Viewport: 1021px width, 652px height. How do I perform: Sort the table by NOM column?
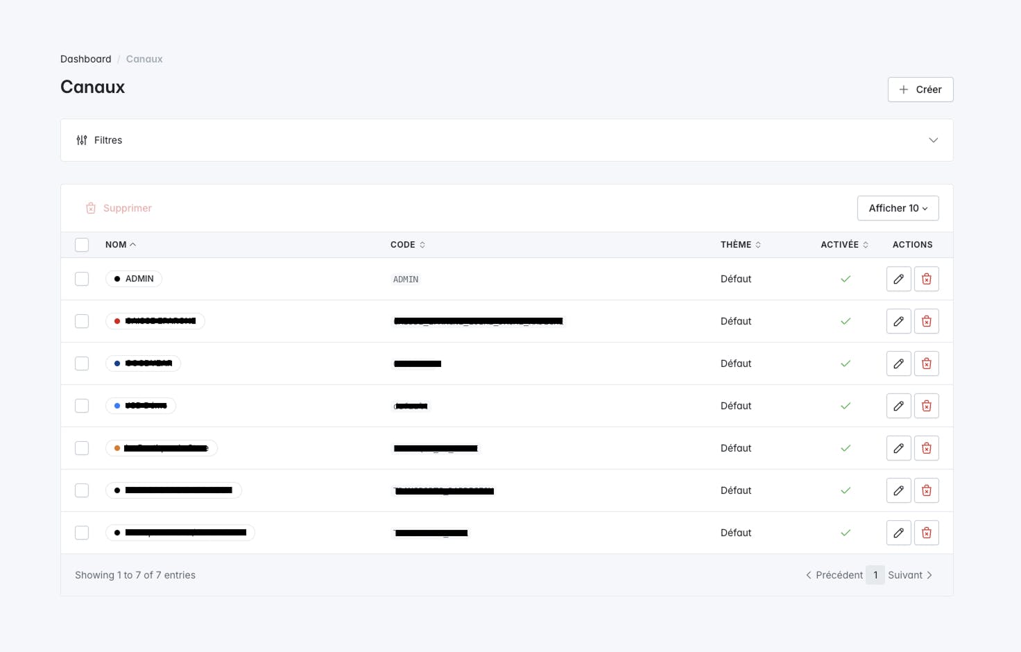(x=121, y=245)
